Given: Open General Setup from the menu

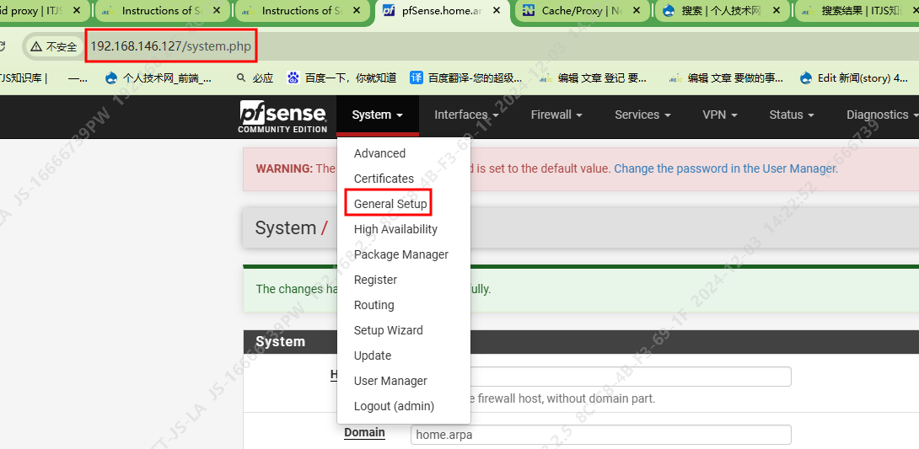Looking at the screenshot, I should click(x=390, y=204).
